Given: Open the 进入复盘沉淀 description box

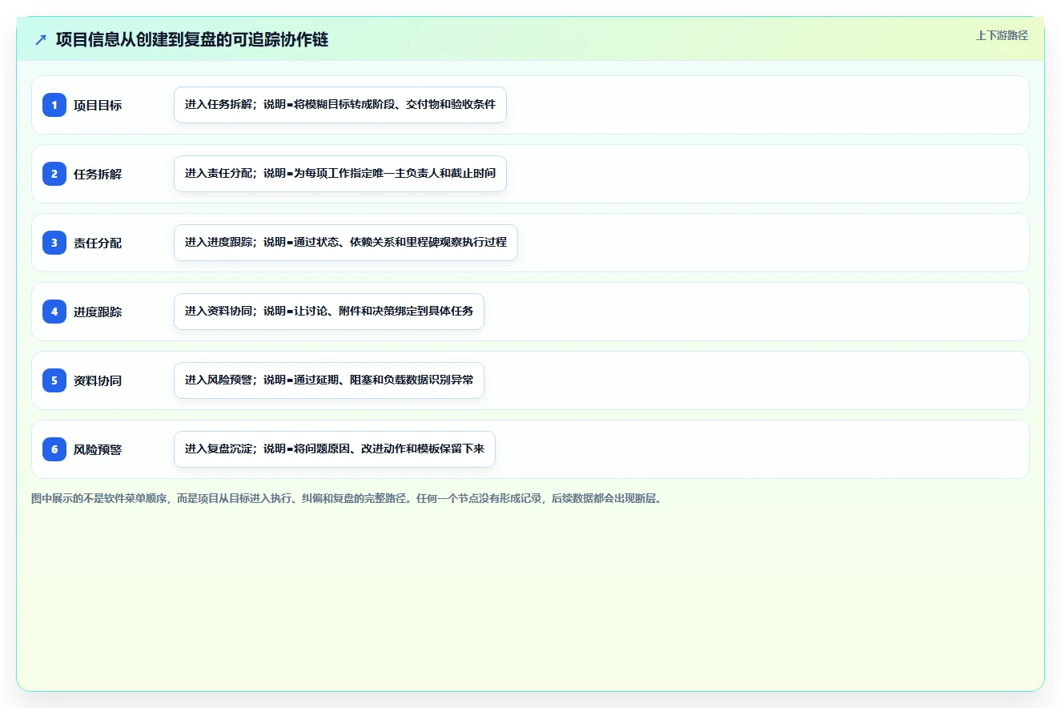Looking at the screenshot, I should (335, 449).
